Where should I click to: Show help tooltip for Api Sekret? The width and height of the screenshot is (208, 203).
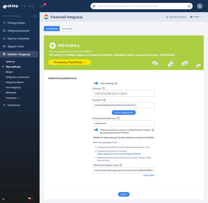104,100
